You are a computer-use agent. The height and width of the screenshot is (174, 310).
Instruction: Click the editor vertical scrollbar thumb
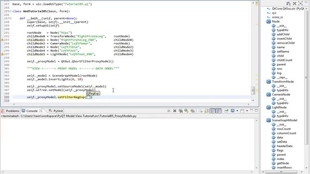click(x=253, y=90)
